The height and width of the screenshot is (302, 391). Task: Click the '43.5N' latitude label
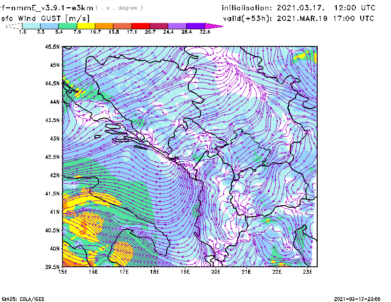pyautogui.click(x=52, y=120)
